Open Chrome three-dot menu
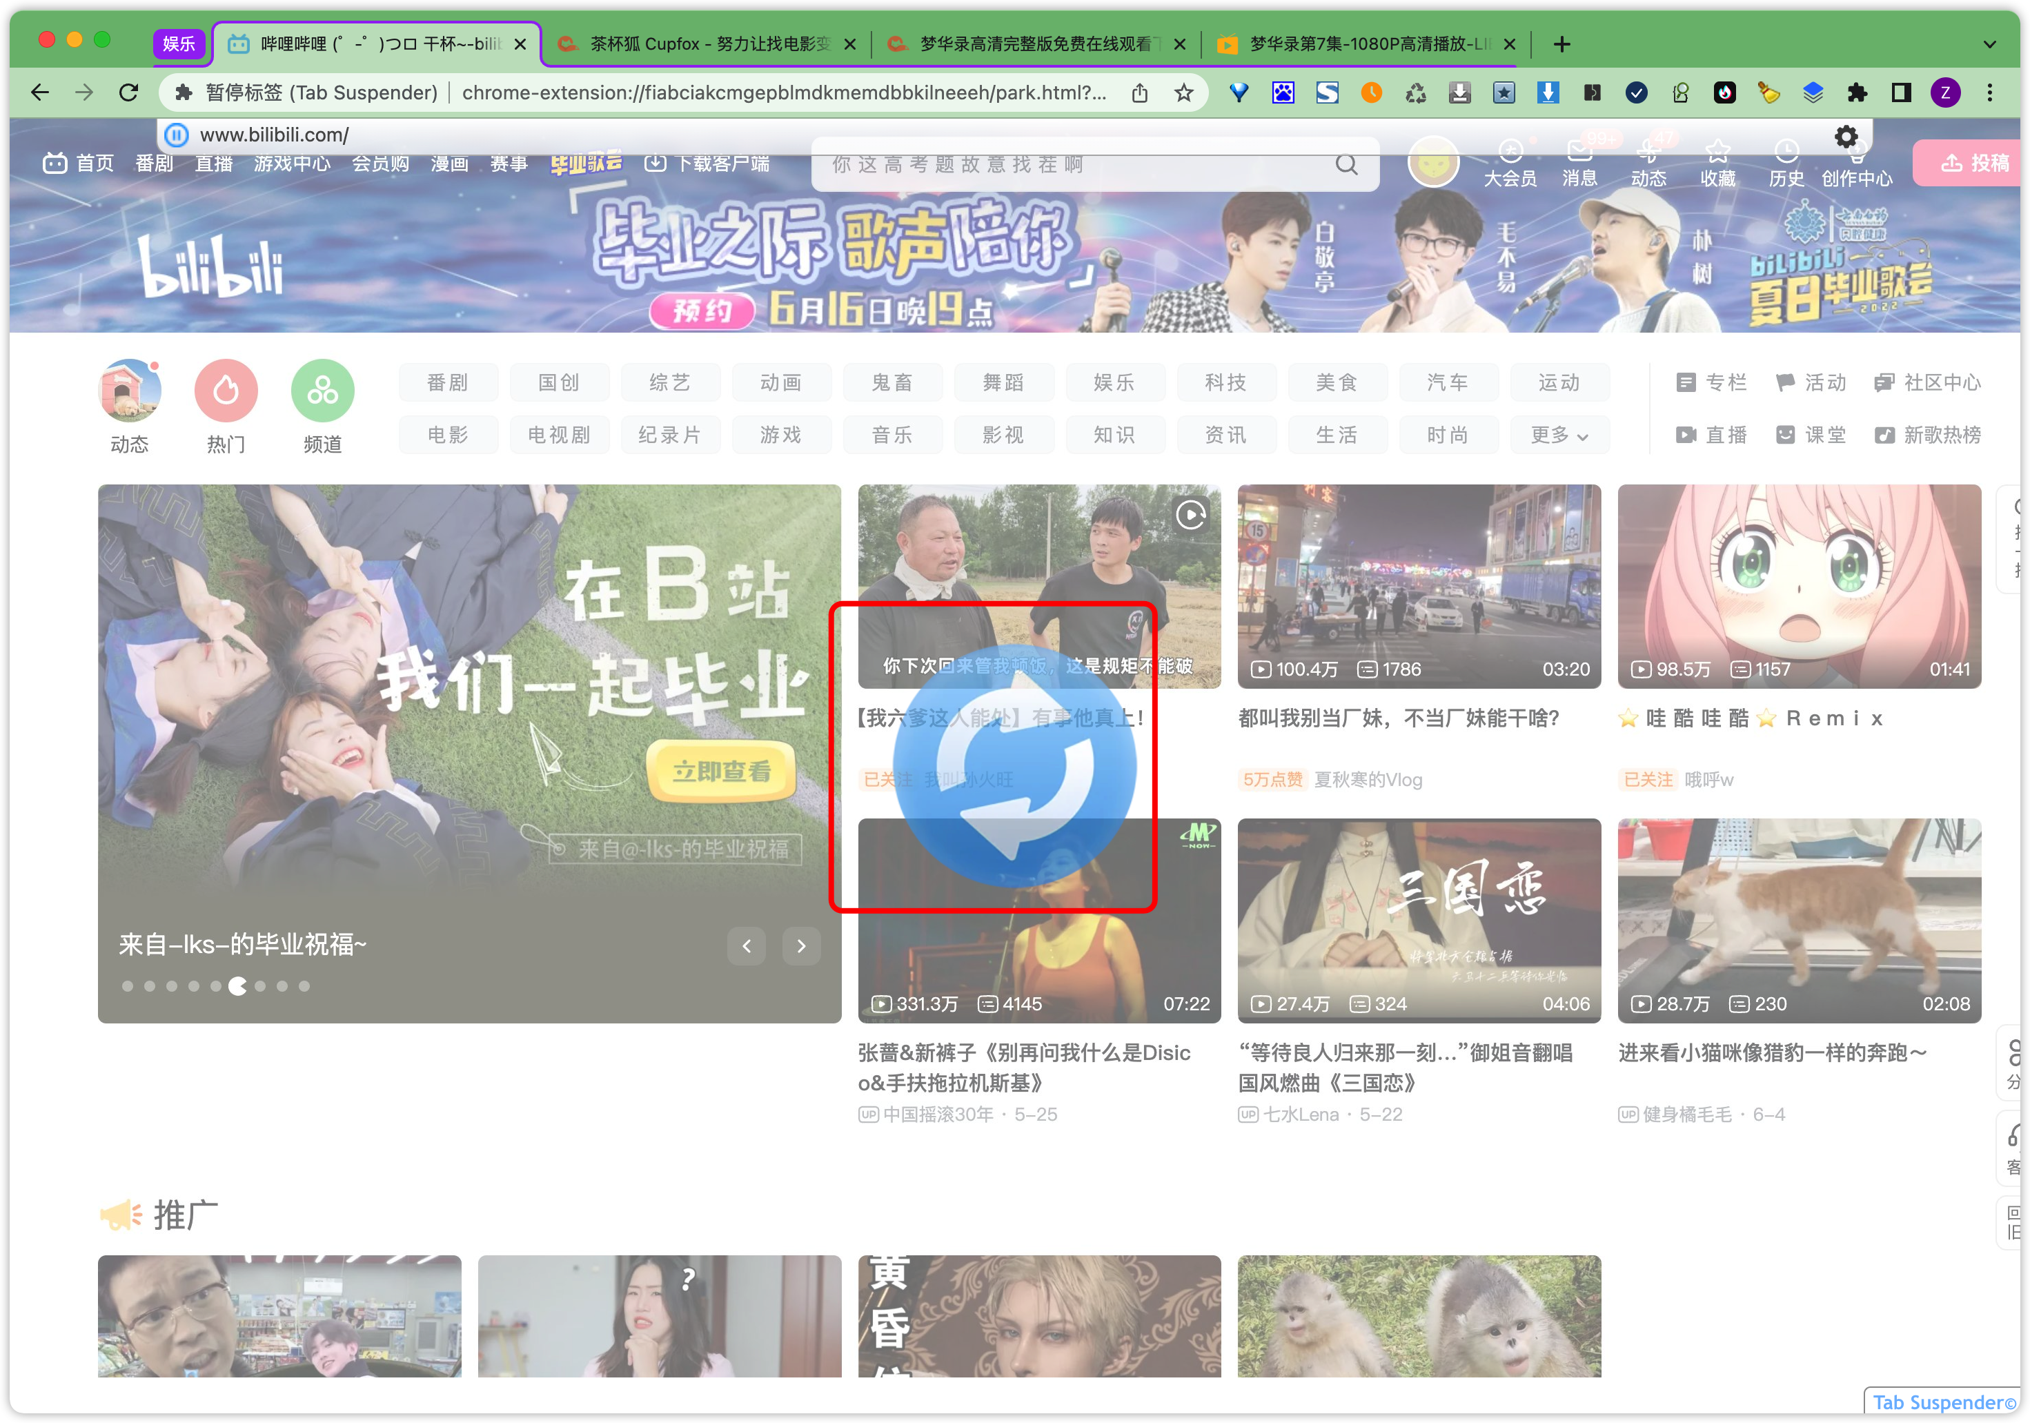 click(x=1989, y=93)
